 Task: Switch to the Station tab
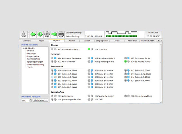coord(87,41)
